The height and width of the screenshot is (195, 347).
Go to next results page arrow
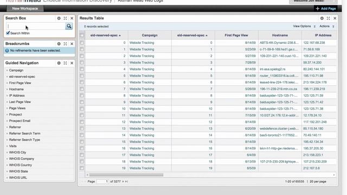123,181
